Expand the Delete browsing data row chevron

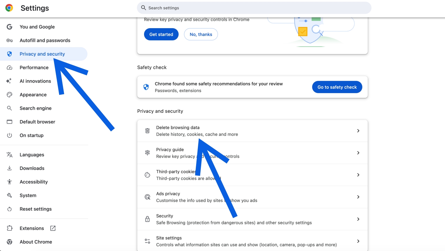tap(358, 131)
